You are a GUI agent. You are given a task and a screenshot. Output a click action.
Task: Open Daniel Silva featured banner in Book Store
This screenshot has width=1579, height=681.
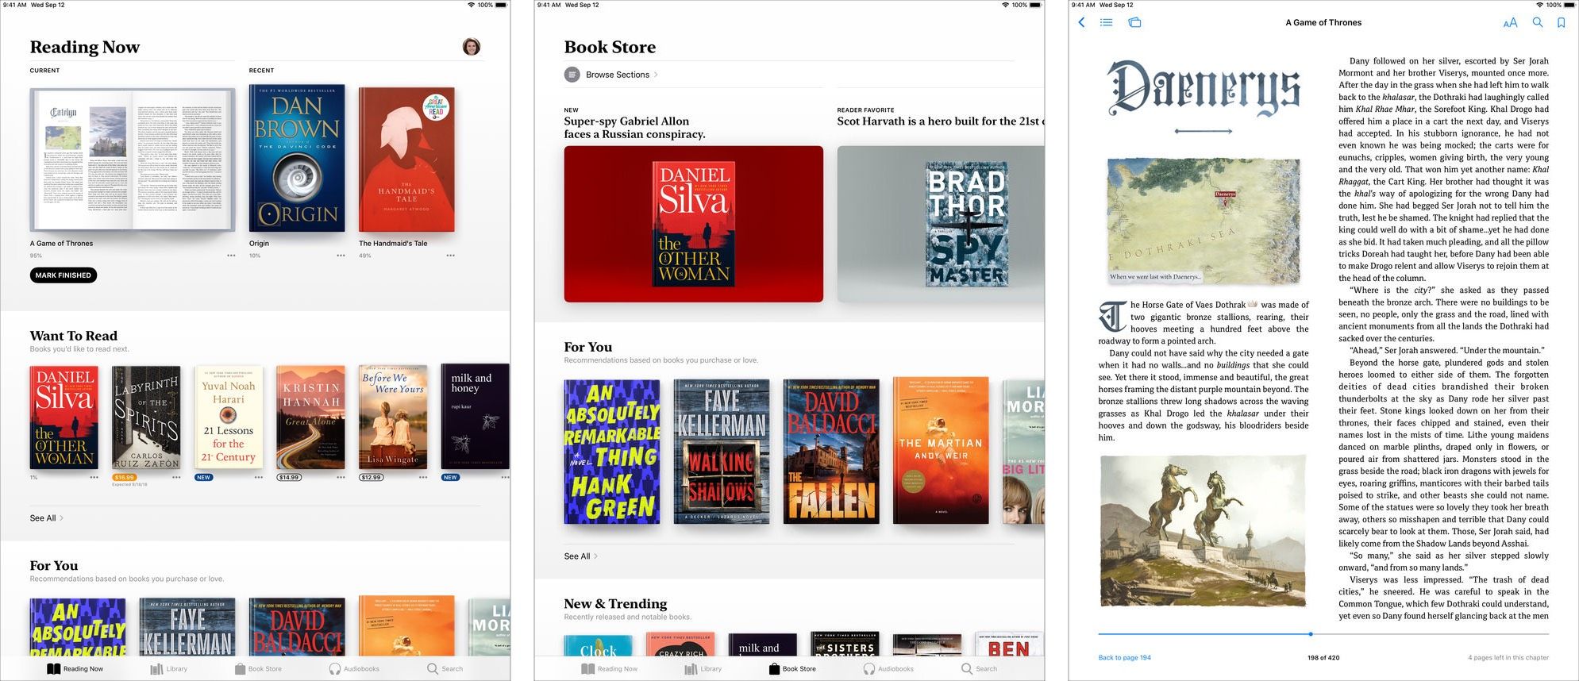pyautogui.click(x=694, y=225)
